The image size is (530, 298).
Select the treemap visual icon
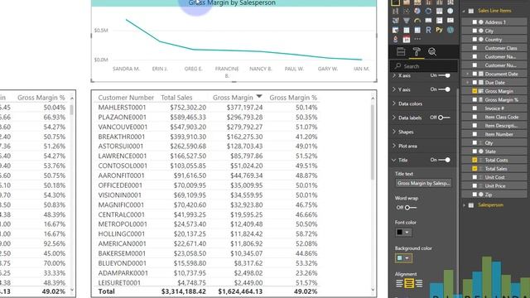coord(440,11)
